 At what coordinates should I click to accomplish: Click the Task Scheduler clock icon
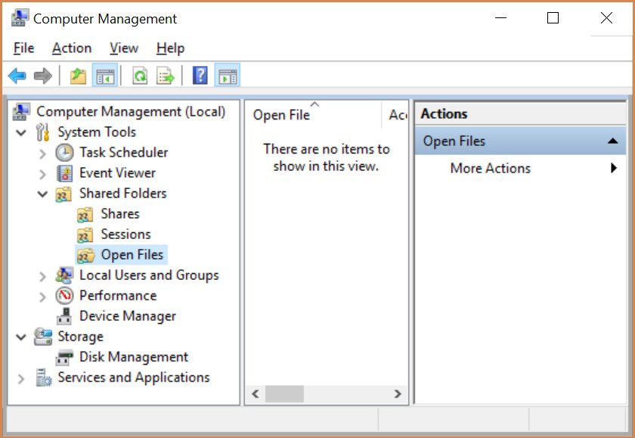click(x=64, y=153)
